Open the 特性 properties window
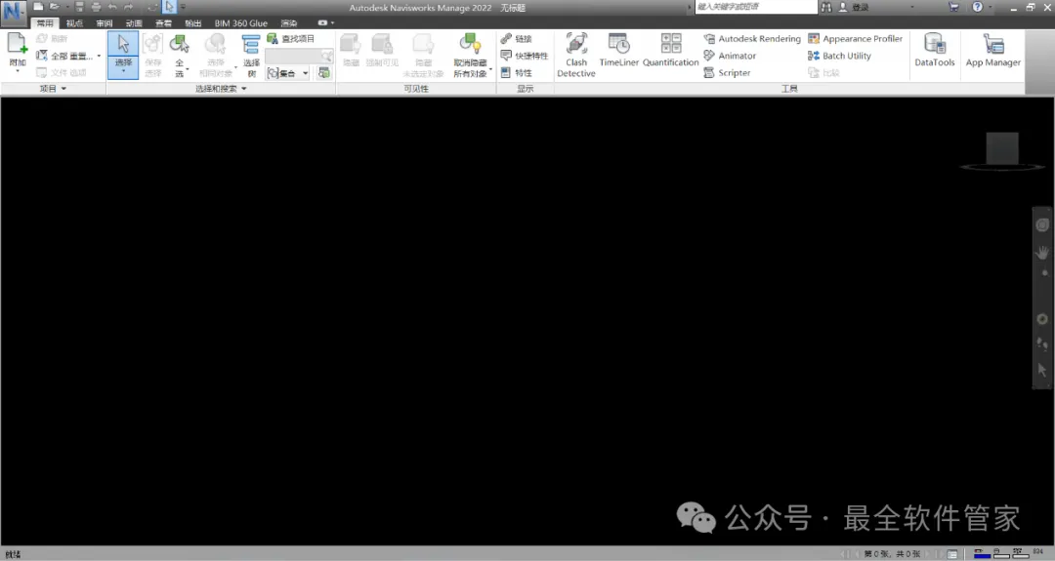This screenshot has width=1055, height=561. pyautogui.click(x=517, y=72)
